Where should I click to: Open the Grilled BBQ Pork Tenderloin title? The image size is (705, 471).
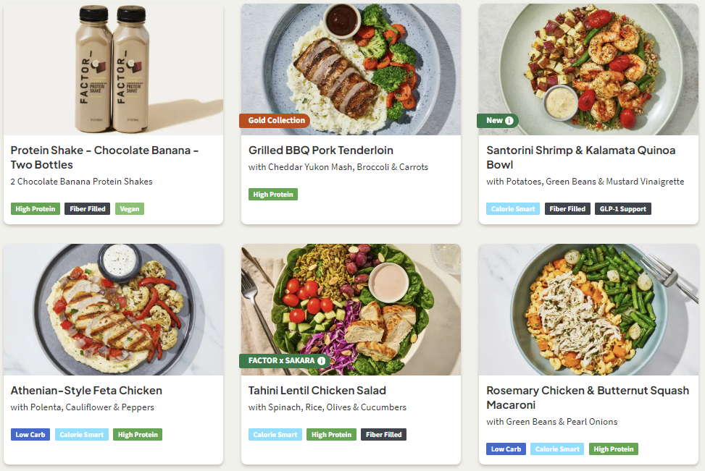321,150
